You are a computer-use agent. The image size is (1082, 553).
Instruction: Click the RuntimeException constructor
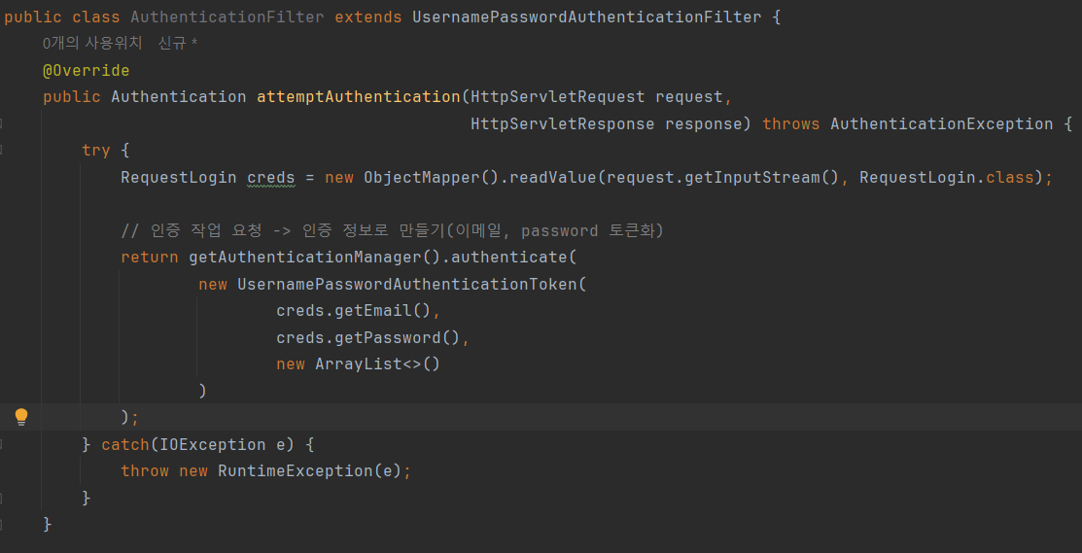pos(296,471)
